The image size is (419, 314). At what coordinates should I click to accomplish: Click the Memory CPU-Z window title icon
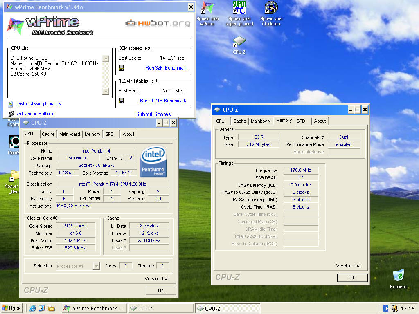[x=217, y=110]
